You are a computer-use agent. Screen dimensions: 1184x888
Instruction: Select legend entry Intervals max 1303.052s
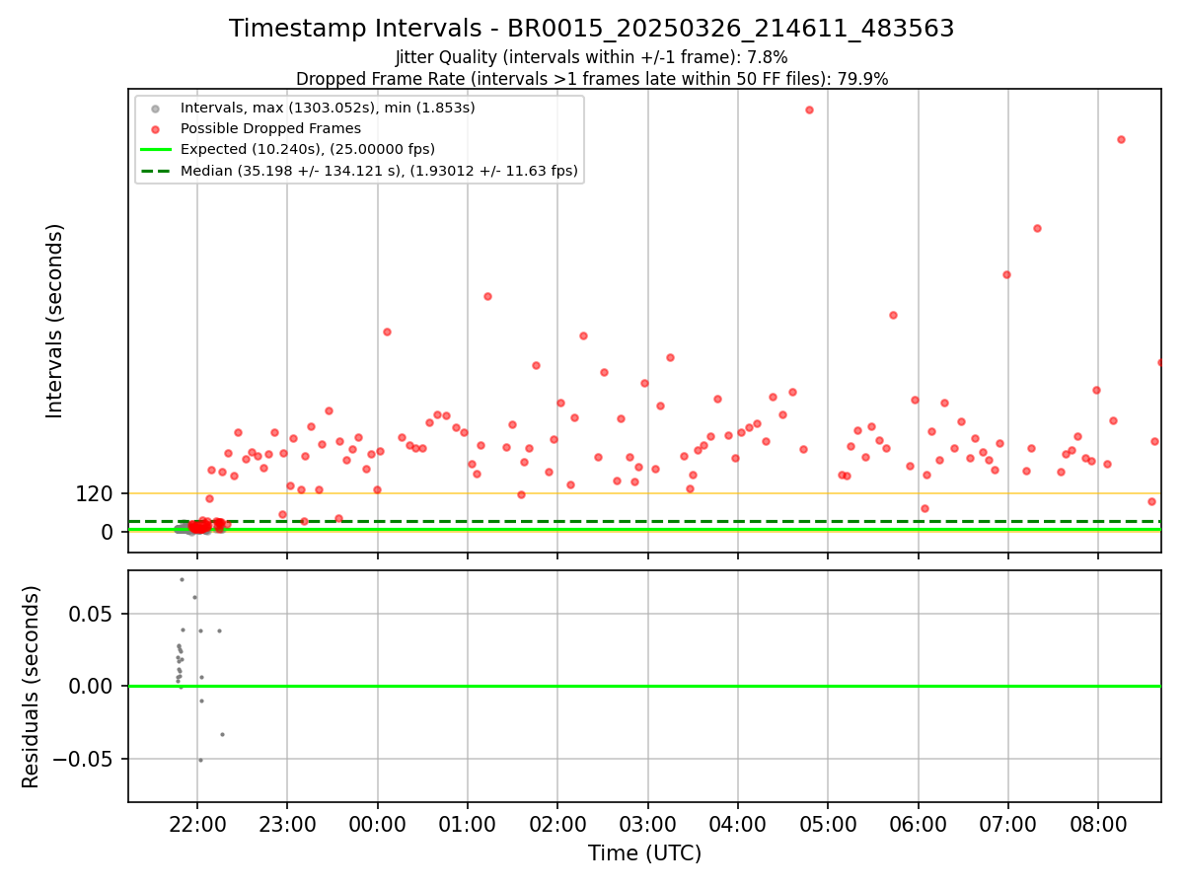click(328, 108)
